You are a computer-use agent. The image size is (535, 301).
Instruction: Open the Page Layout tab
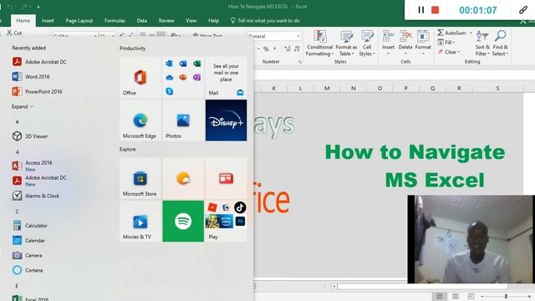tap(79, 20)
